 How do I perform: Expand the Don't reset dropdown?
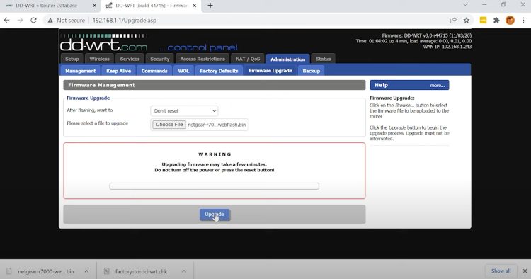184,111
